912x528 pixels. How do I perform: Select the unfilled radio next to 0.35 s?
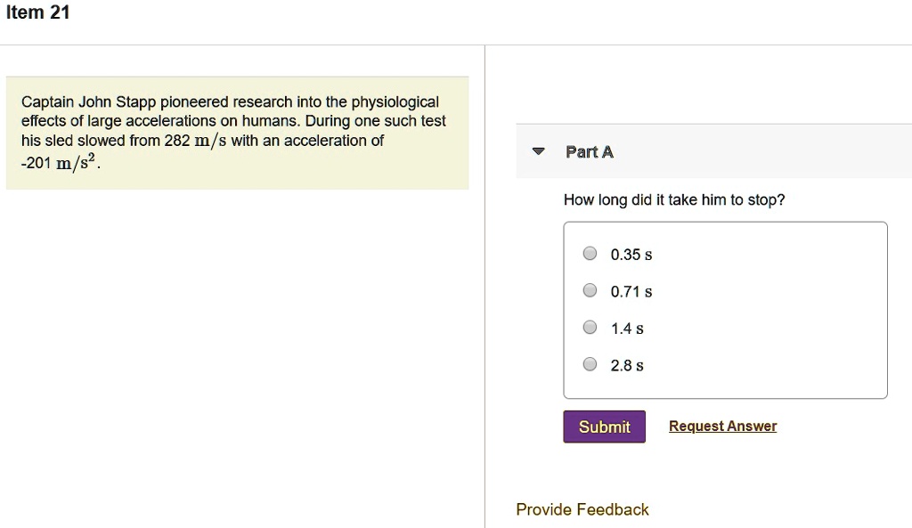[x=590, y=253]
